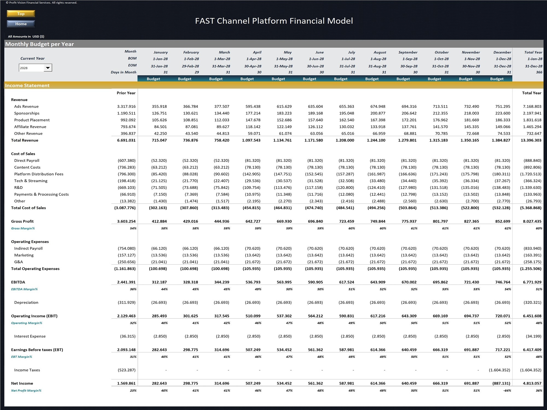
Task: Click the December Budget column header
Action: (x=497, y=79)
